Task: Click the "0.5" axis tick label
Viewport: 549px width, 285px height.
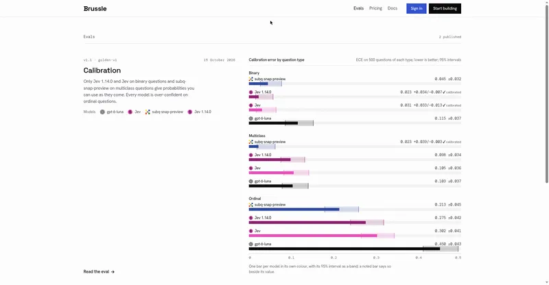Action: point(458,258)
